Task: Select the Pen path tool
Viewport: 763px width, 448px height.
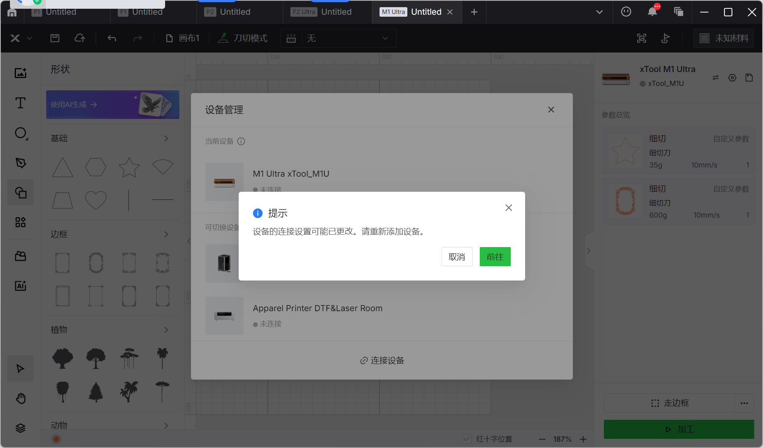Action: (x=20, y=163)
